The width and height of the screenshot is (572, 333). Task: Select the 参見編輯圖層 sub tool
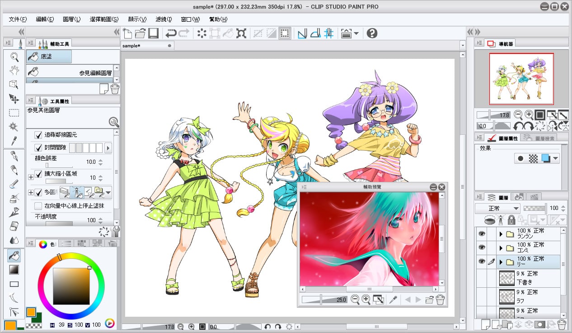[70, 72]
